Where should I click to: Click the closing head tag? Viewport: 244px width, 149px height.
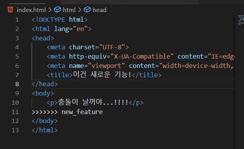click(45, 84)
